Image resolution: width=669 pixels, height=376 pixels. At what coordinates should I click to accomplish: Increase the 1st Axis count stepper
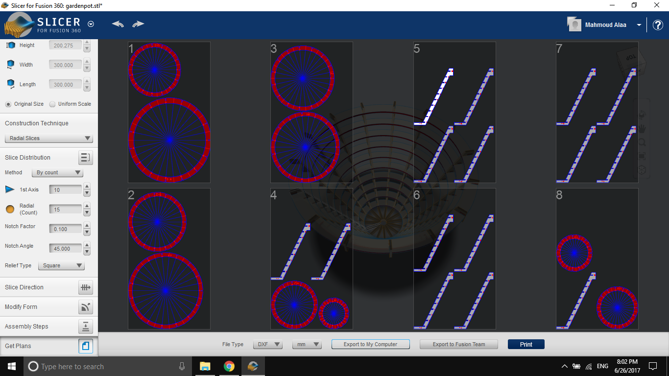(x=87, y=187)
